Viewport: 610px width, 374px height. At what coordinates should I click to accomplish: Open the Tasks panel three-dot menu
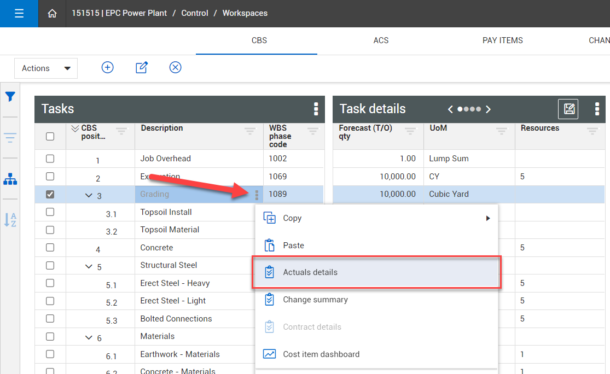tap(316, 109)
